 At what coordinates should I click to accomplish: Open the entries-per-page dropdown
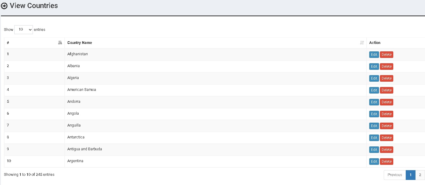(23, 29)
